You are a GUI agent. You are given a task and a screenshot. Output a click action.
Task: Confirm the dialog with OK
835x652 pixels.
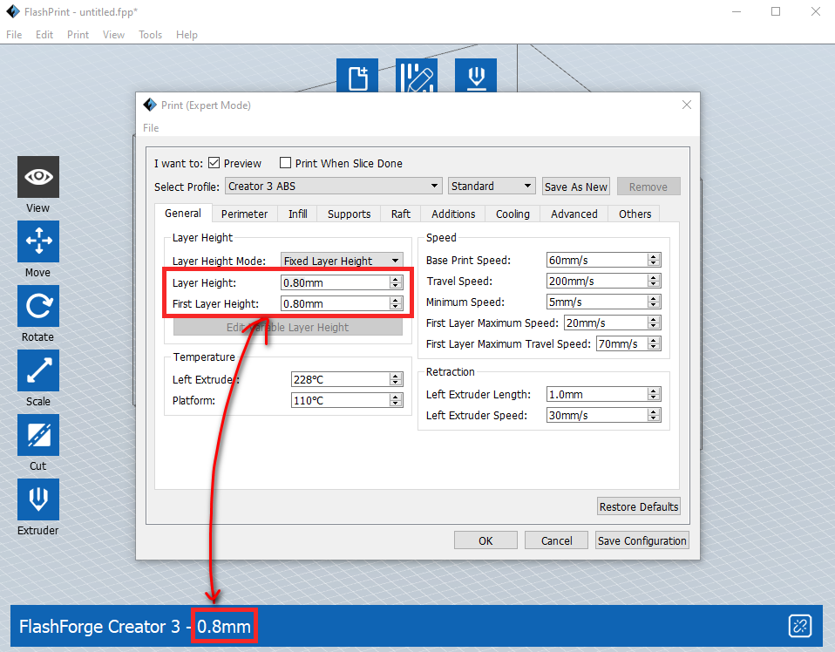coord(485,540)
